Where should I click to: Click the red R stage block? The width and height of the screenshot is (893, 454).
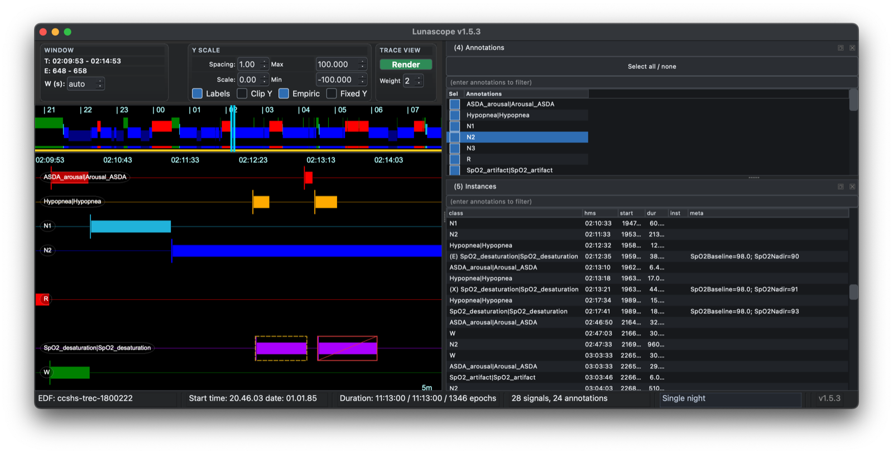coord(42,299)
